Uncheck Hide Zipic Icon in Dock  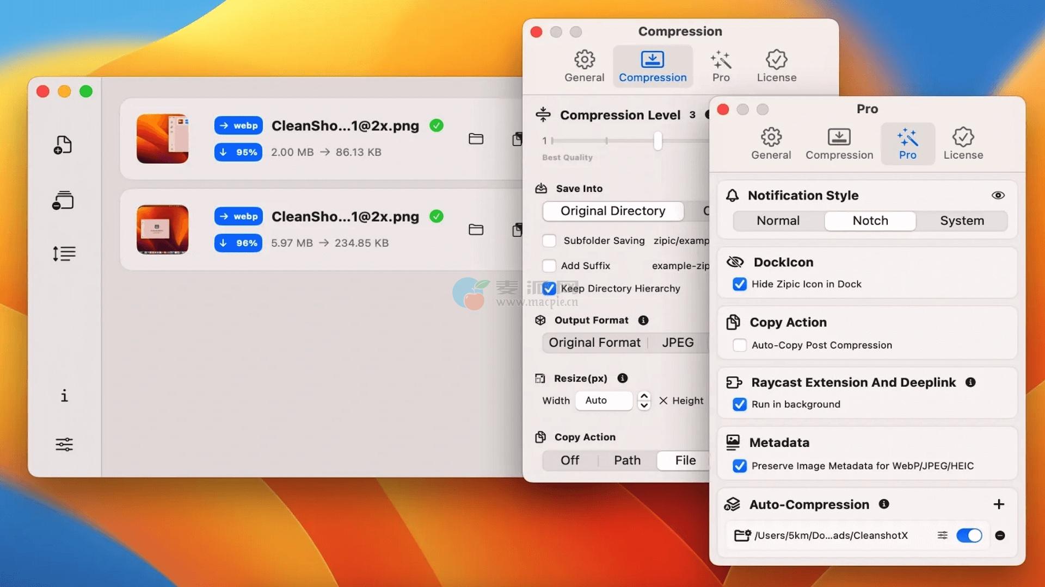[x=740, y=284]
